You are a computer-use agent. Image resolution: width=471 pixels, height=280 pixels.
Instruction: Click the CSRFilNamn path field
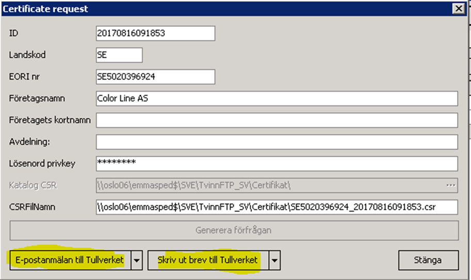point(277,207)
